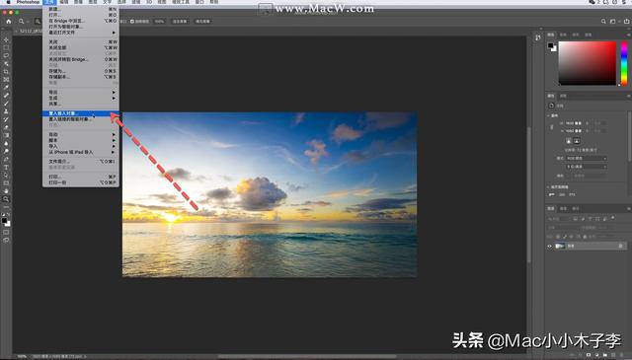Select landscape orientation button in Properties panel

tap(577, 141)
